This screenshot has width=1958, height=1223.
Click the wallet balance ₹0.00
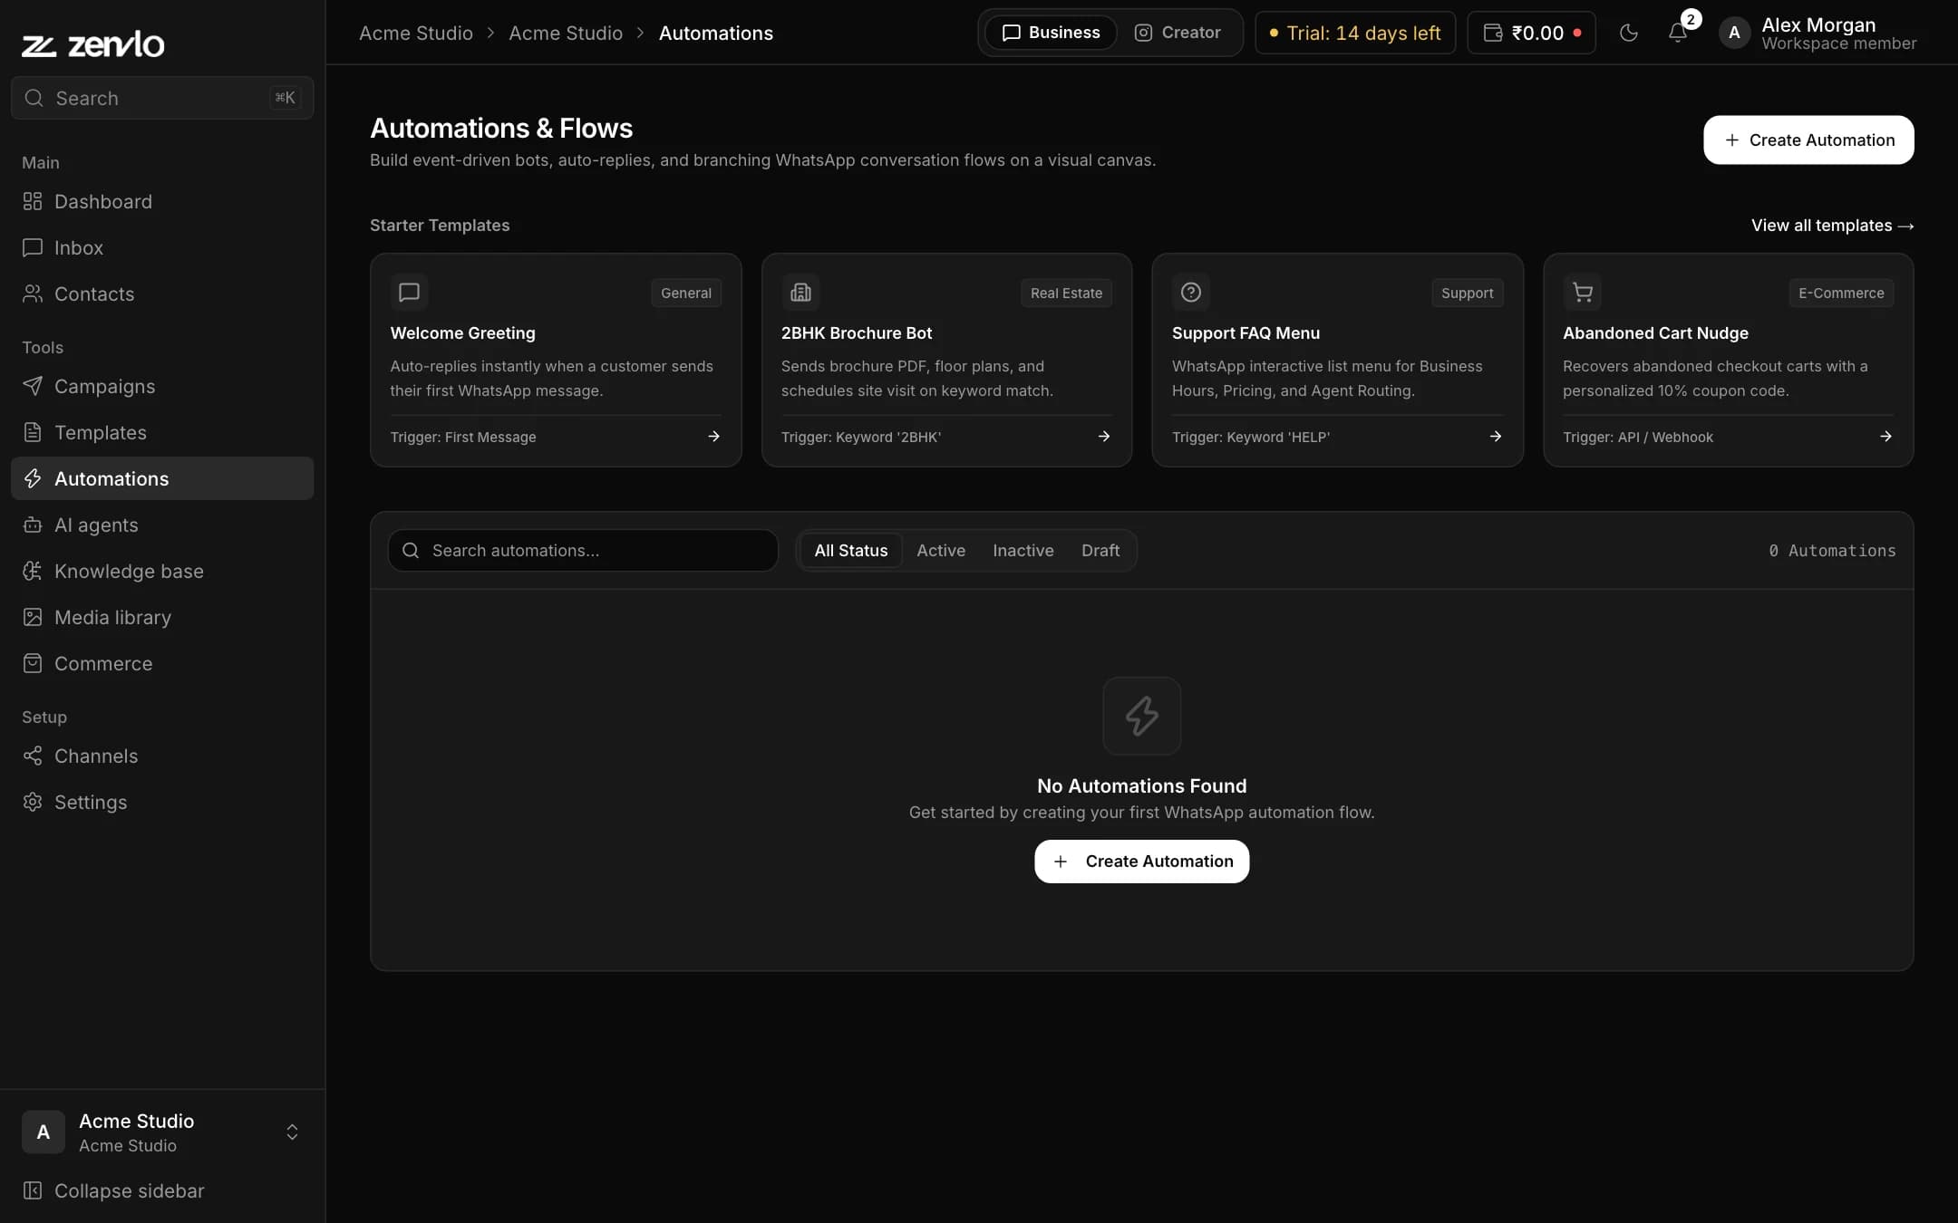1532,33
